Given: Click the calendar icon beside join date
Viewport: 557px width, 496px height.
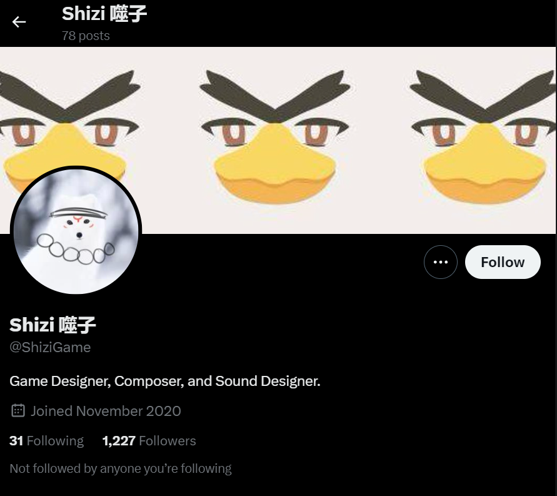Looking at the screenshot, I should tap(18, 411).
